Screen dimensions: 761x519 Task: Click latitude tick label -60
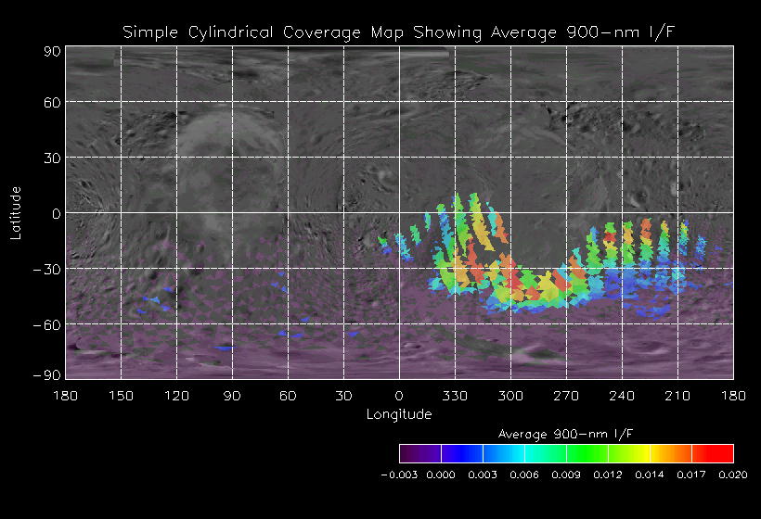(x=47, y=324)
